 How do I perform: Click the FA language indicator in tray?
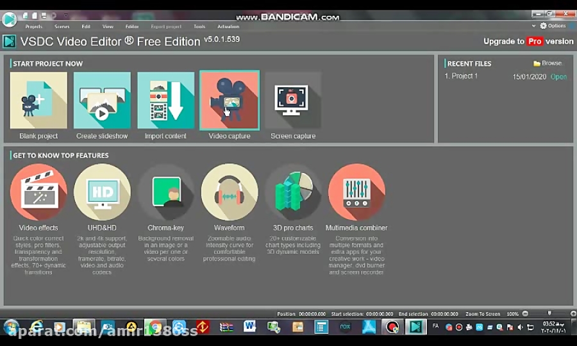[x=435, y=325]
